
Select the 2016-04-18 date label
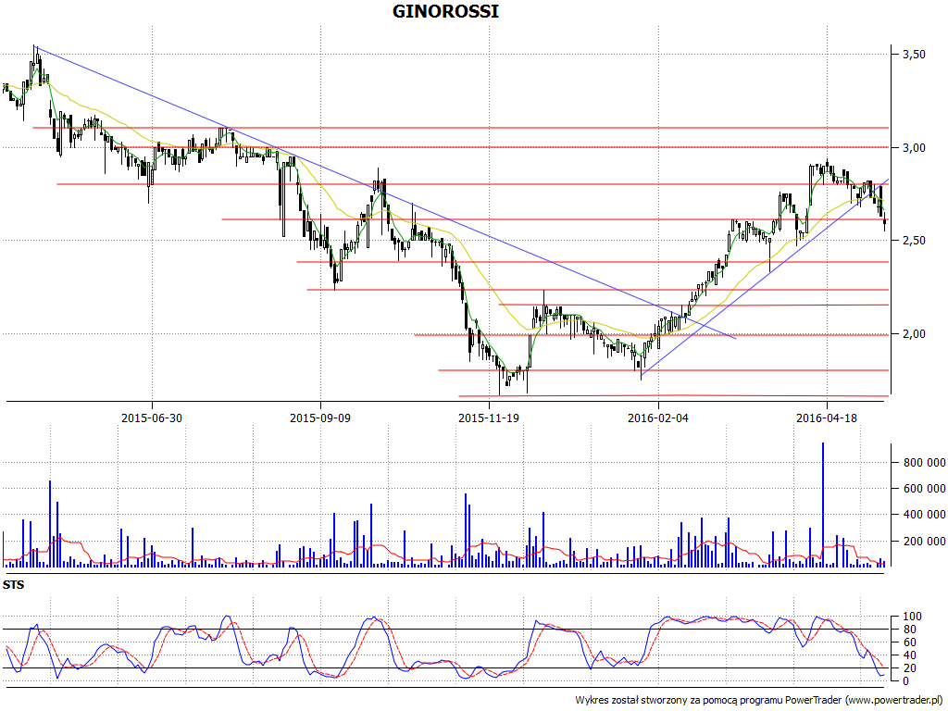(827, 418)
